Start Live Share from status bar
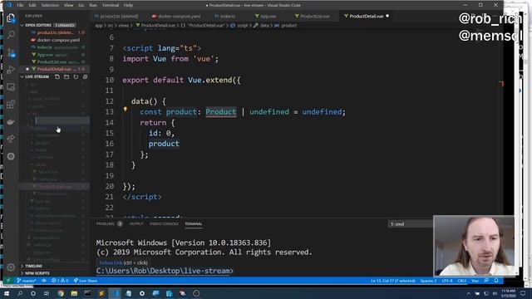 coord(86,281)
